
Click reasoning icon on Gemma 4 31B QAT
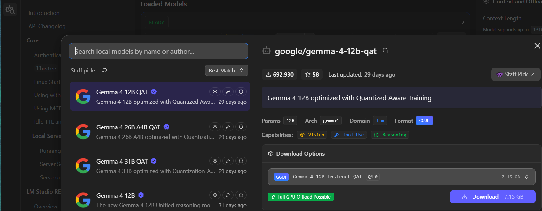[241, 161]
